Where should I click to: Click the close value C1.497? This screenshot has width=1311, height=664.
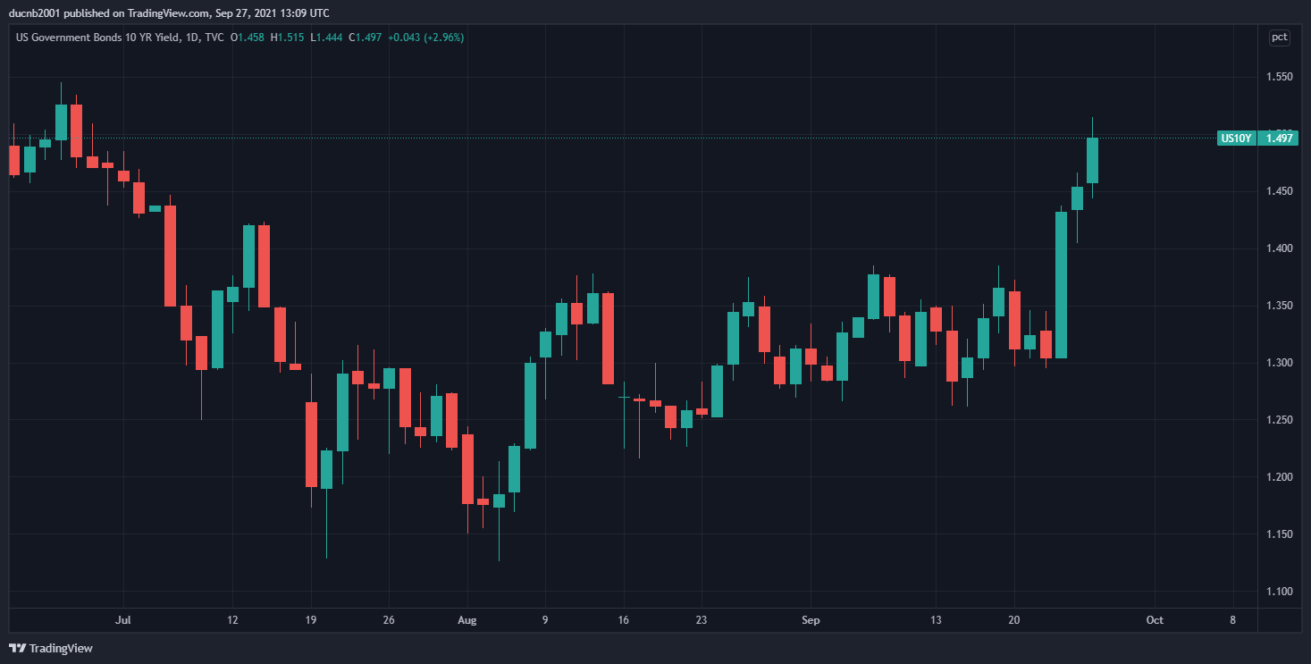pos(366,38)
